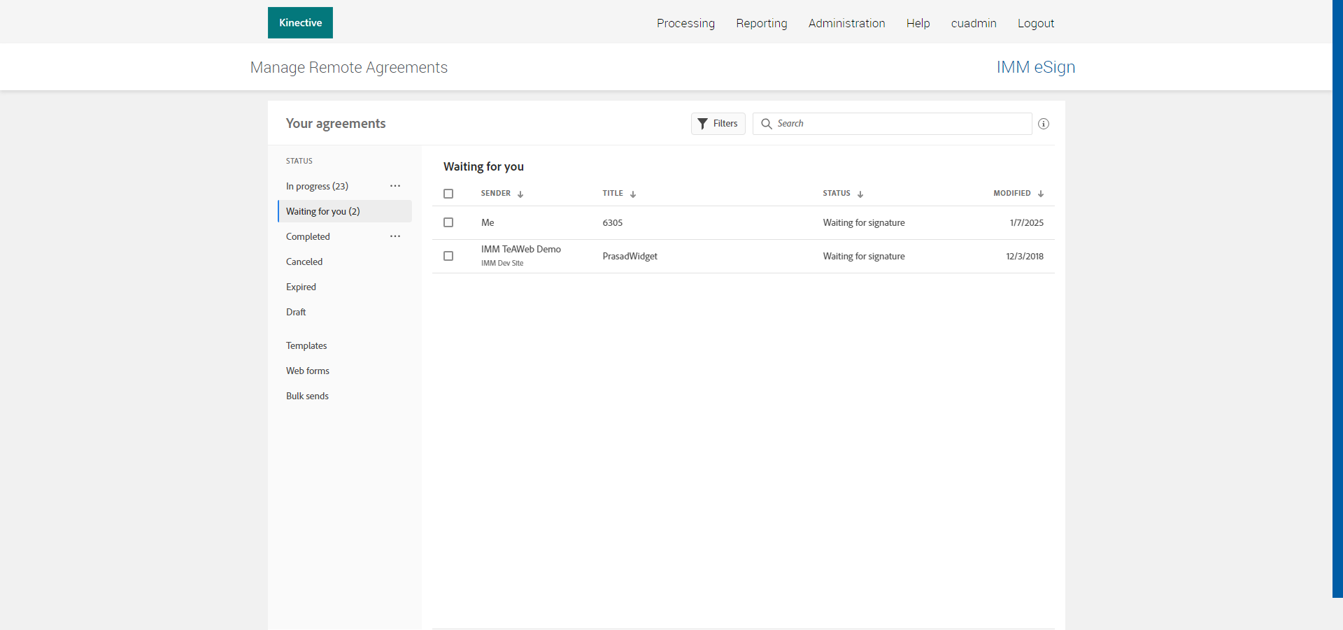
Task: Go to Web forms
Action: (308, 371)
